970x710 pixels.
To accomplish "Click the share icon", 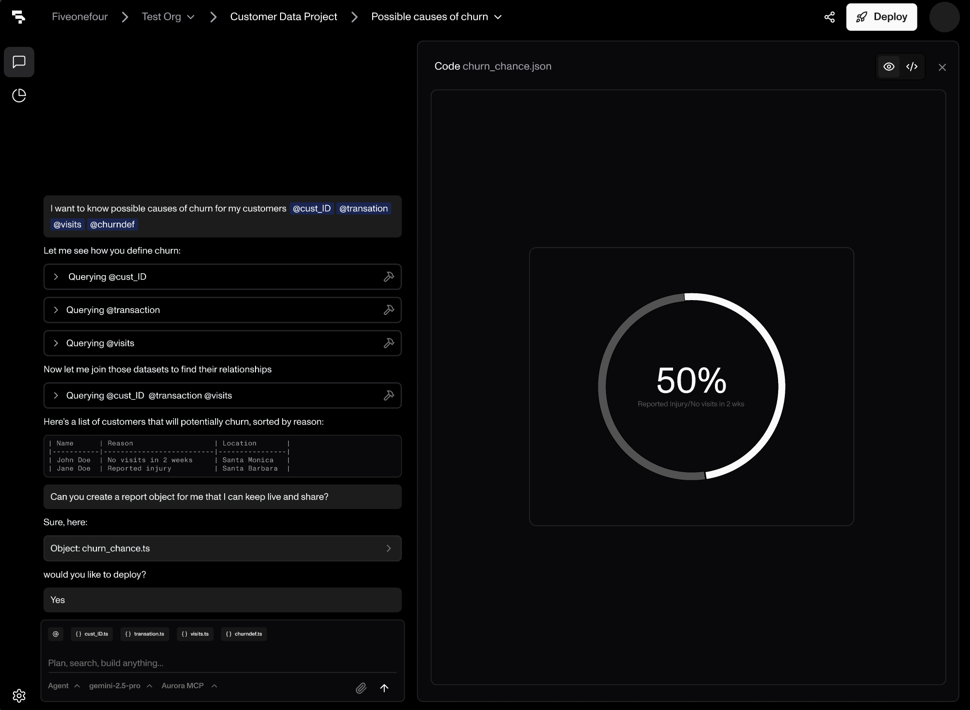I will click(830, 17).
